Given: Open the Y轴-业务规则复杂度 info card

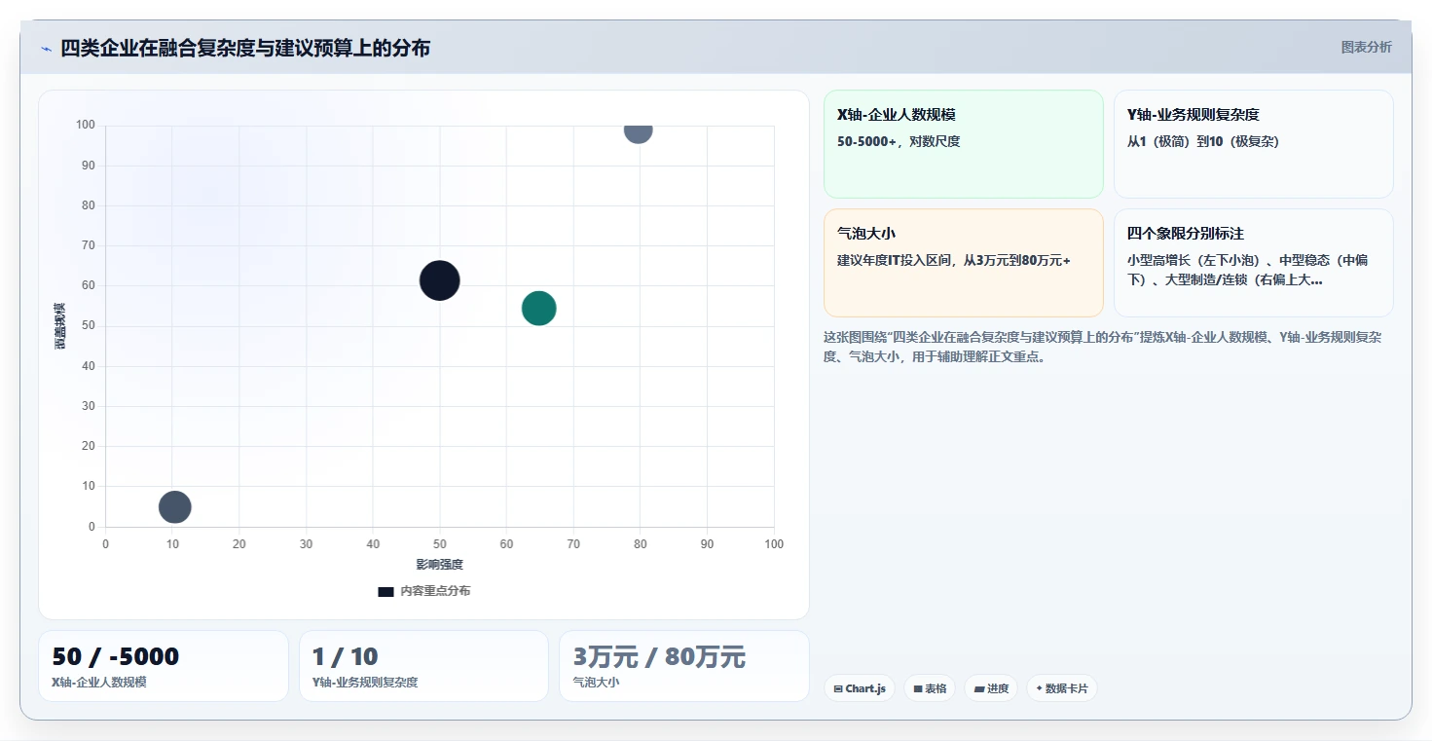Looking at the screenshot, I should [1253, 144].
